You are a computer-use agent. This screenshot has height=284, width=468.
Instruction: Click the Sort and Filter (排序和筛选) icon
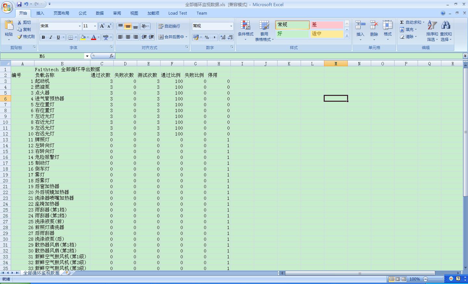[432, 26]
